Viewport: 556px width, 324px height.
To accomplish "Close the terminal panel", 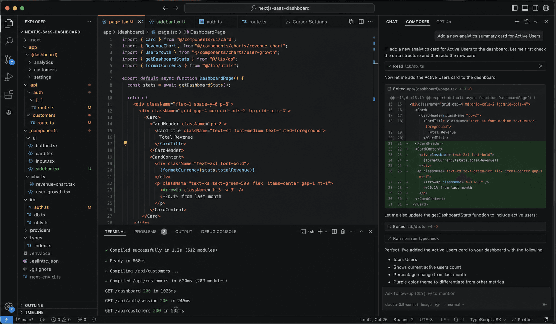I will pyautogui.click(x=370, y=232).
